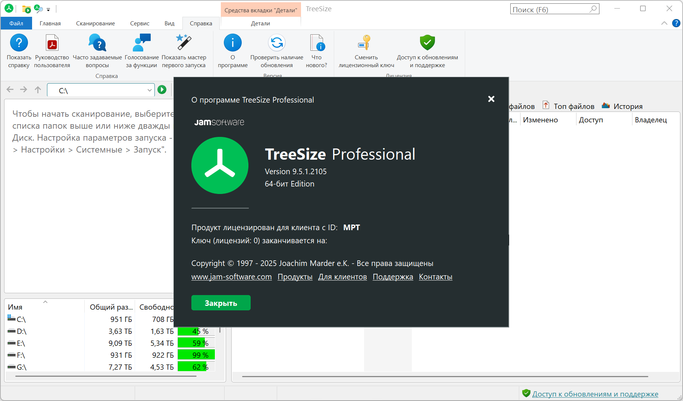This screenshot has height=401, width=683.
Task: Select drive E:\ in the drive list
Action: point(21,343)
